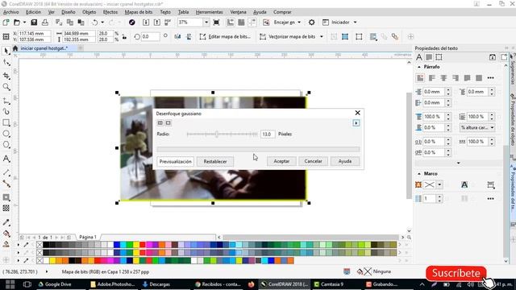This screenshot has height=290, width=516.
Task: Click the rotation angle field
Action: (151, 36)
